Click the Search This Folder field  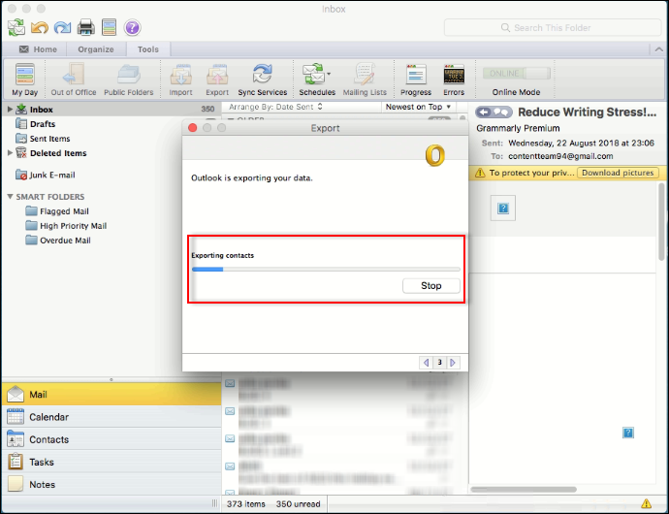click(553, 28)
